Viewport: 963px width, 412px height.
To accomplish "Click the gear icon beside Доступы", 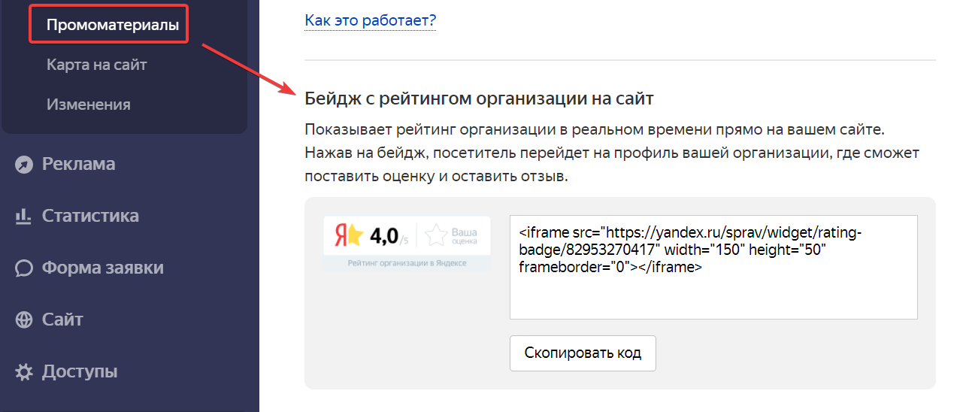I will click(24, 372).
